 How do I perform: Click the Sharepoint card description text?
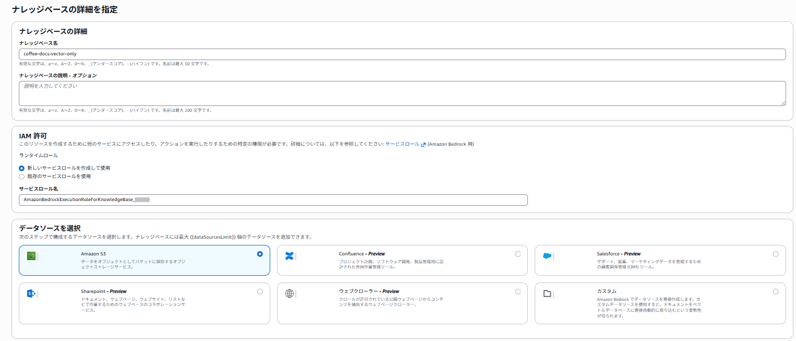(x=133, y=304)
